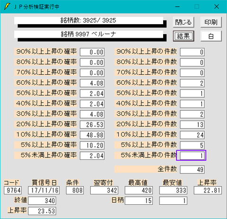Viewport: 227px width, 219px height.
Task: Select the 50%以上上昇の確率 field showing 2.04
Action: [x=92, y=94]
